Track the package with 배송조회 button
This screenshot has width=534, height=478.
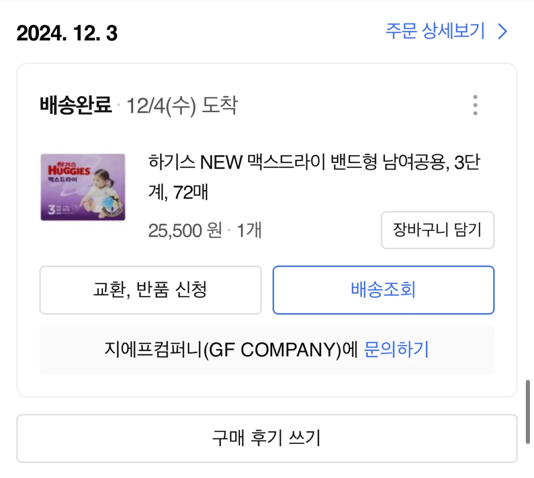[x=383, y=290]
